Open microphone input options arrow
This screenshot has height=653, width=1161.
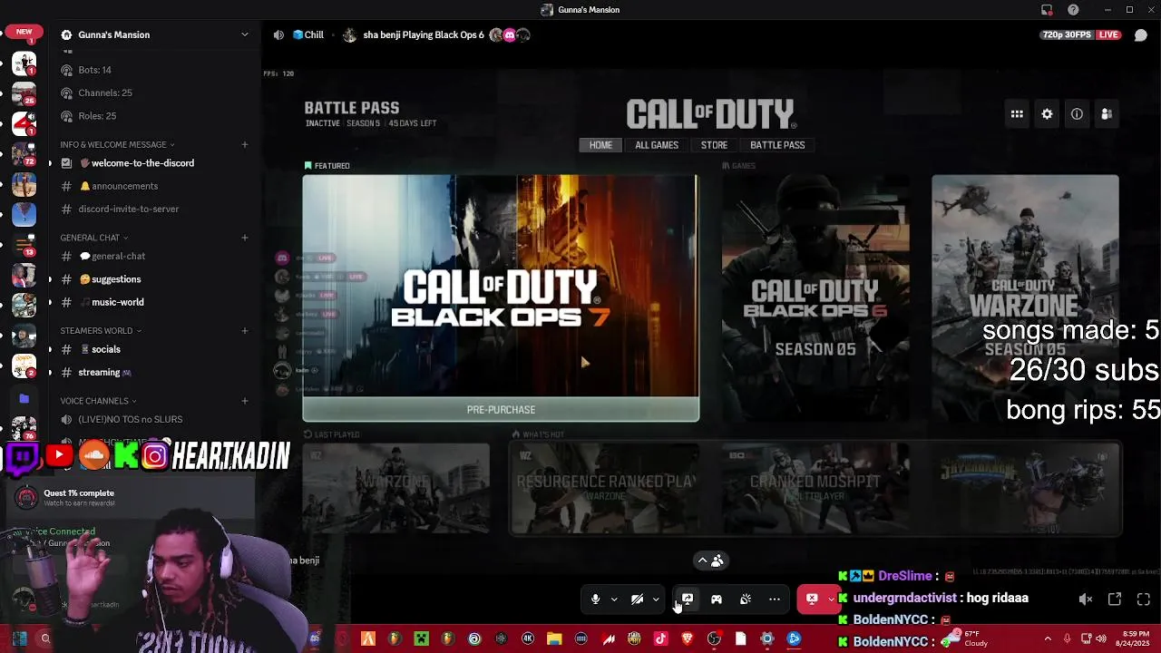(614, 599)
